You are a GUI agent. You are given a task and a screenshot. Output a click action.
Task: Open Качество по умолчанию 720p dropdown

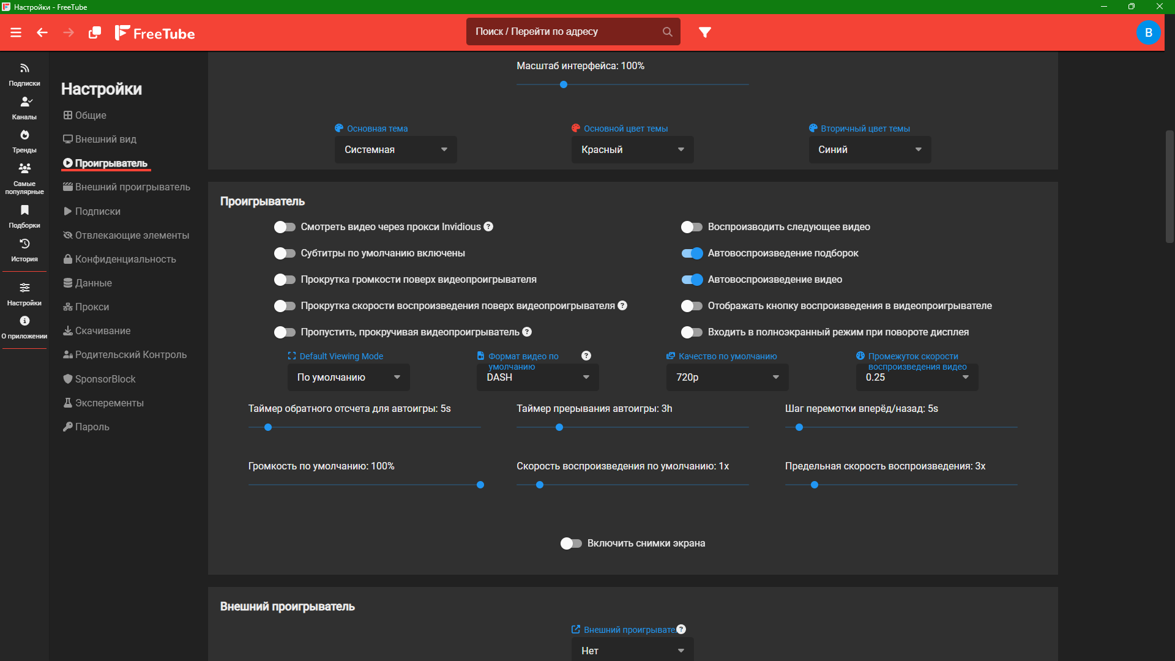[x=727, y=378]
